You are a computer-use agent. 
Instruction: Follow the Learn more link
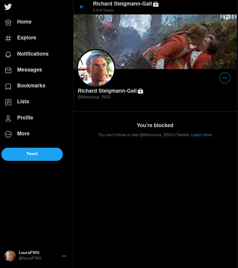(x=202, y=135)
